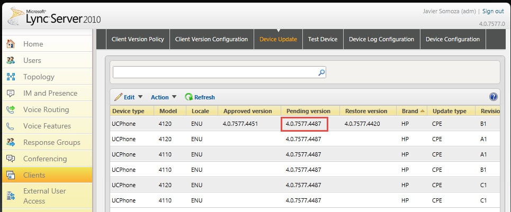
Task: Expand the Edit dropdown arrow
Action: (x=140, y=97)
